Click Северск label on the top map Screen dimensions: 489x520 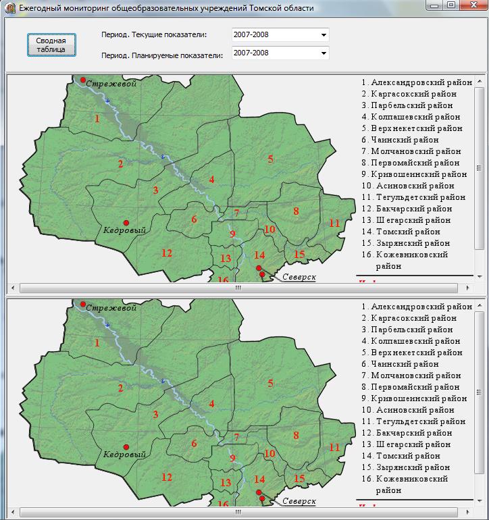[299, 277]
